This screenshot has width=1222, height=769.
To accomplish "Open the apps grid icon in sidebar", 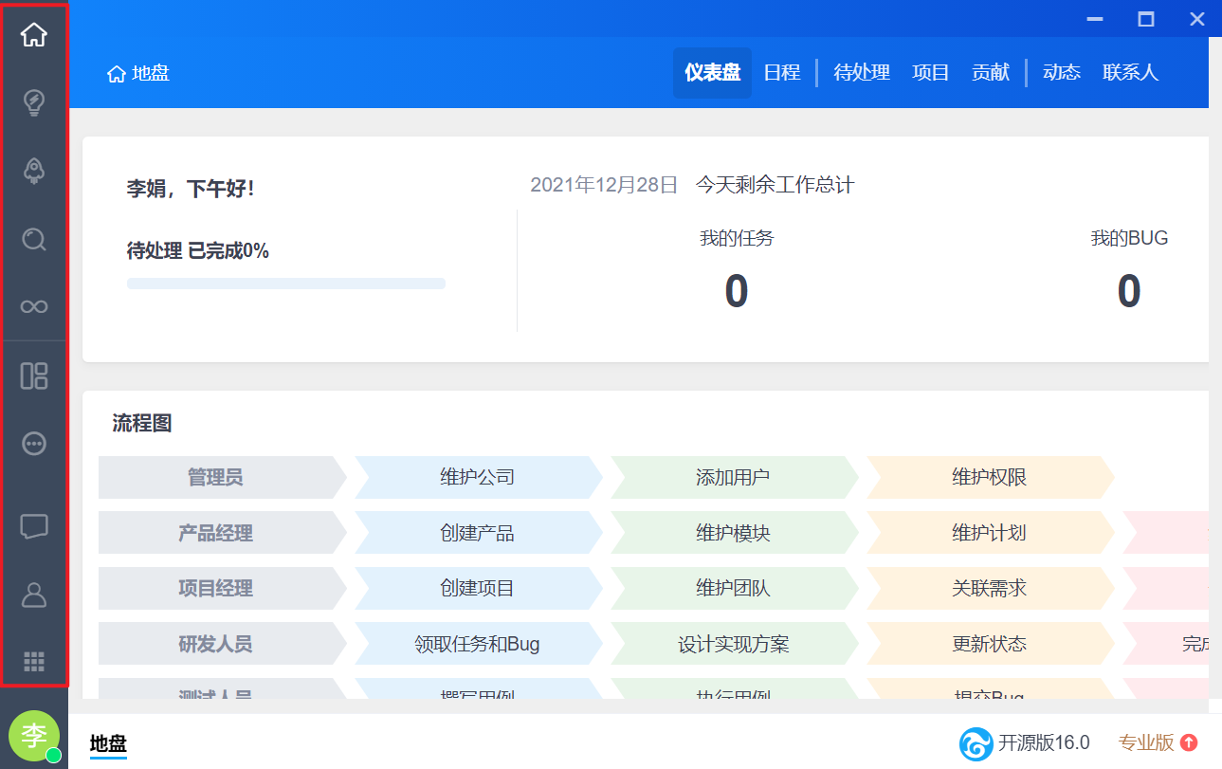I will coord(34,661).
